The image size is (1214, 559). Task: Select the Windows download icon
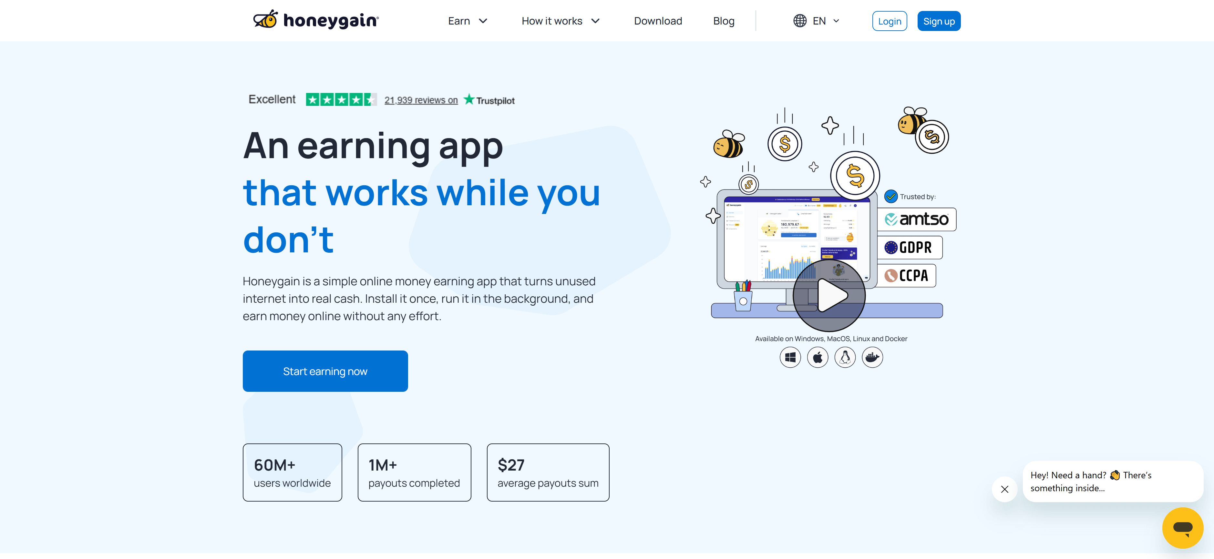pos(790,357)
